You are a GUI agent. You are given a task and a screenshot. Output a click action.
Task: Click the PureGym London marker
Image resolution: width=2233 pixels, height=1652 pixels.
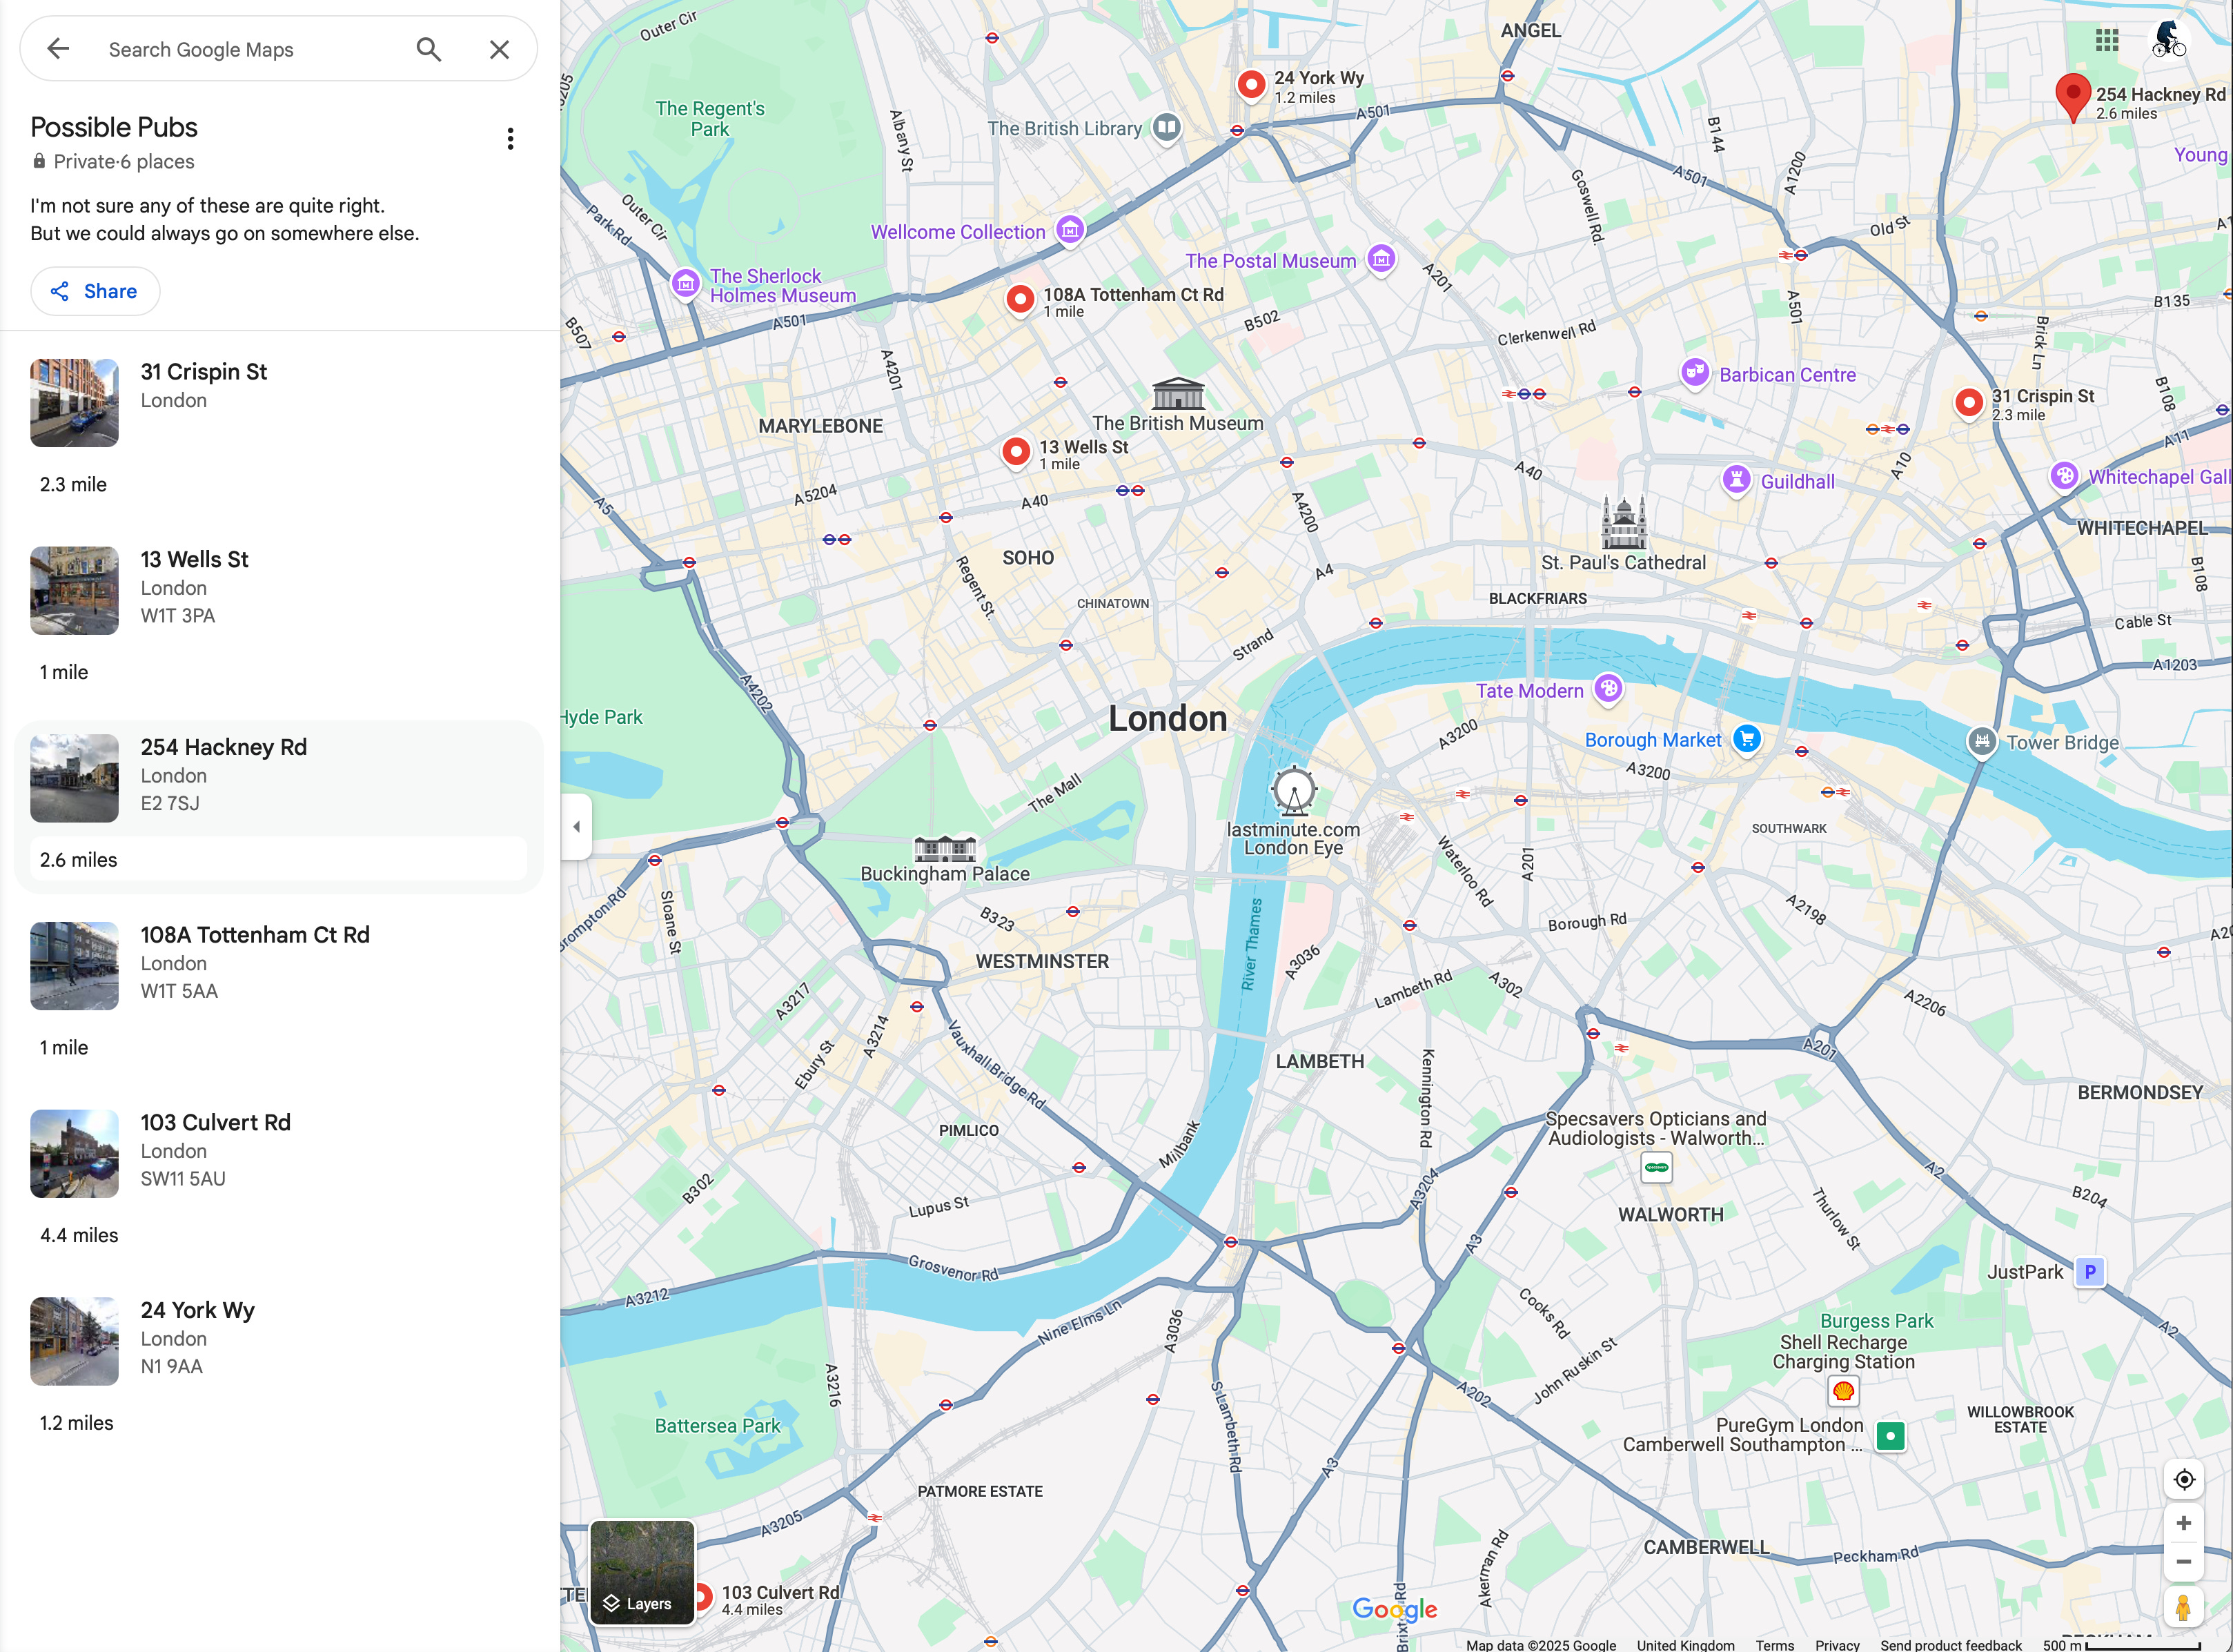(x=1890, y=1436)
